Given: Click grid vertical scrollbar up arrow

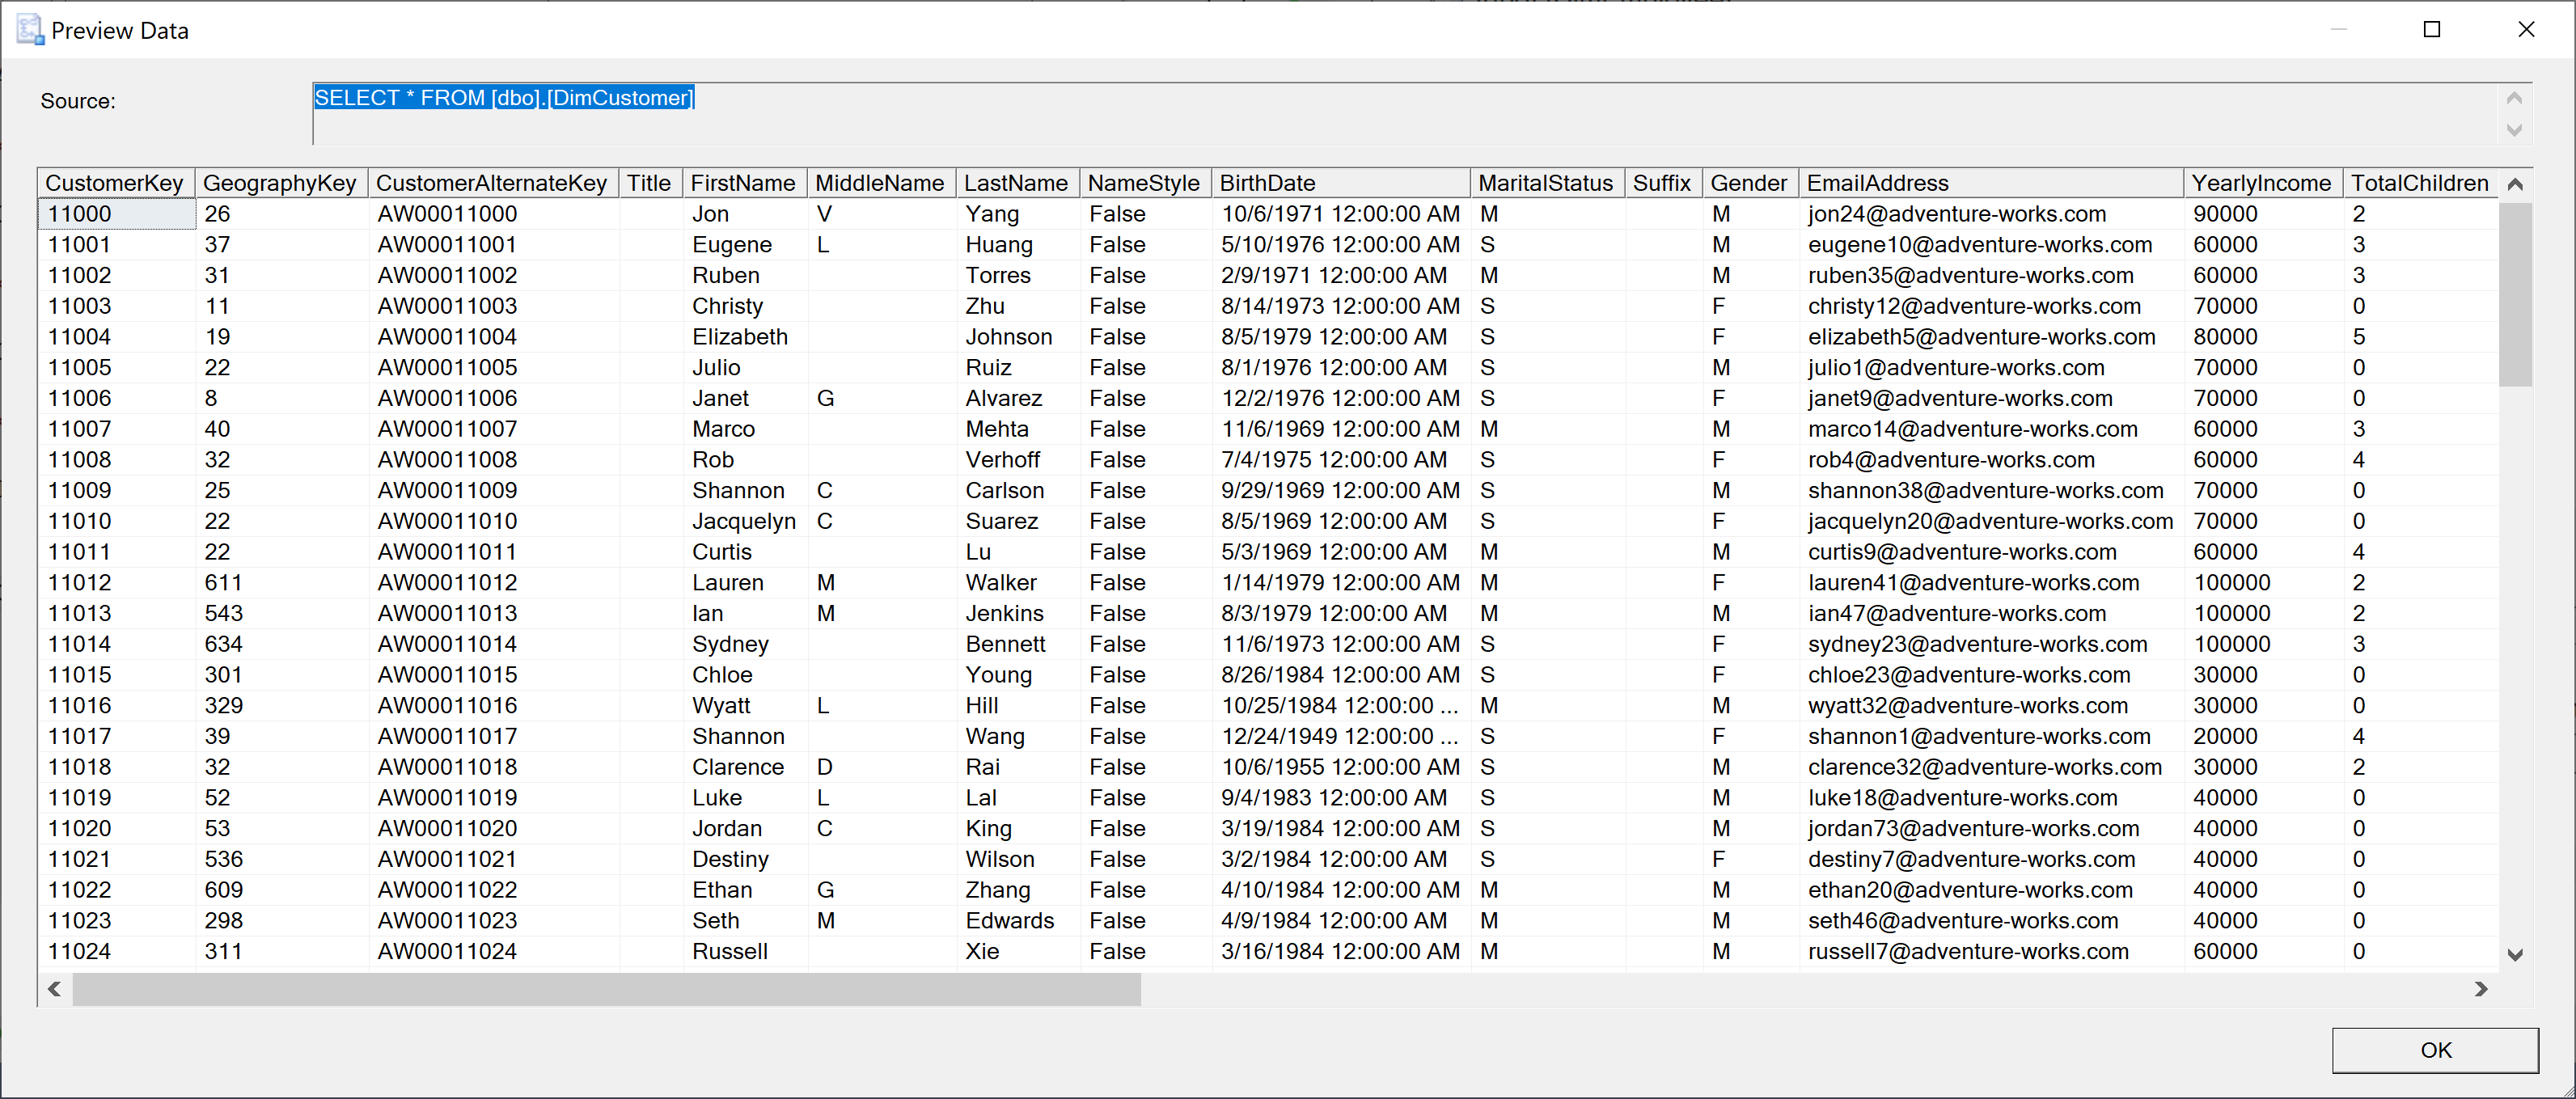Looking at the screenshot, I should pyautogui.click(x=2515, y=185).
